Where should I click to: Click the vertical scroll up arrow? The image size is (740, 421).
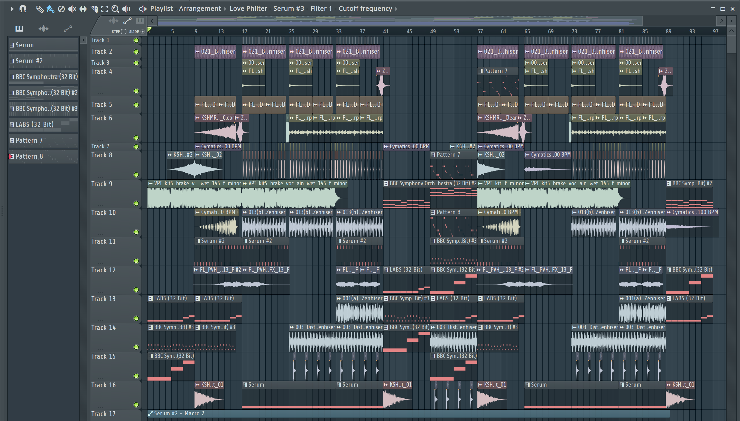pyautogui.click(x=731, y=31)
